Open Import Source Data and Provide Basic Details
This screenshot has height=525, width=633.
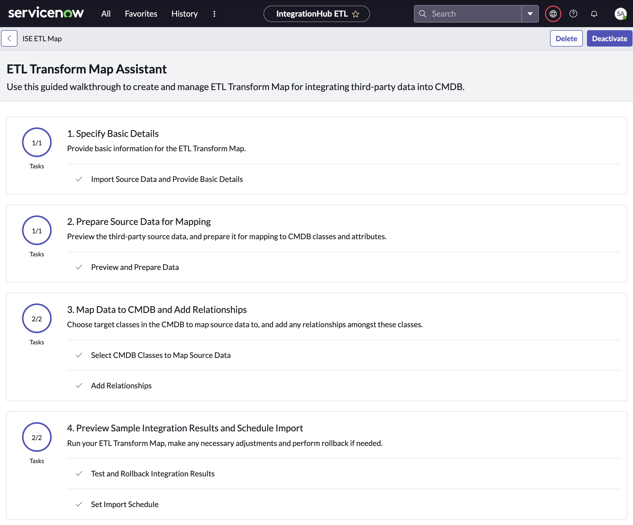(167, 179)
